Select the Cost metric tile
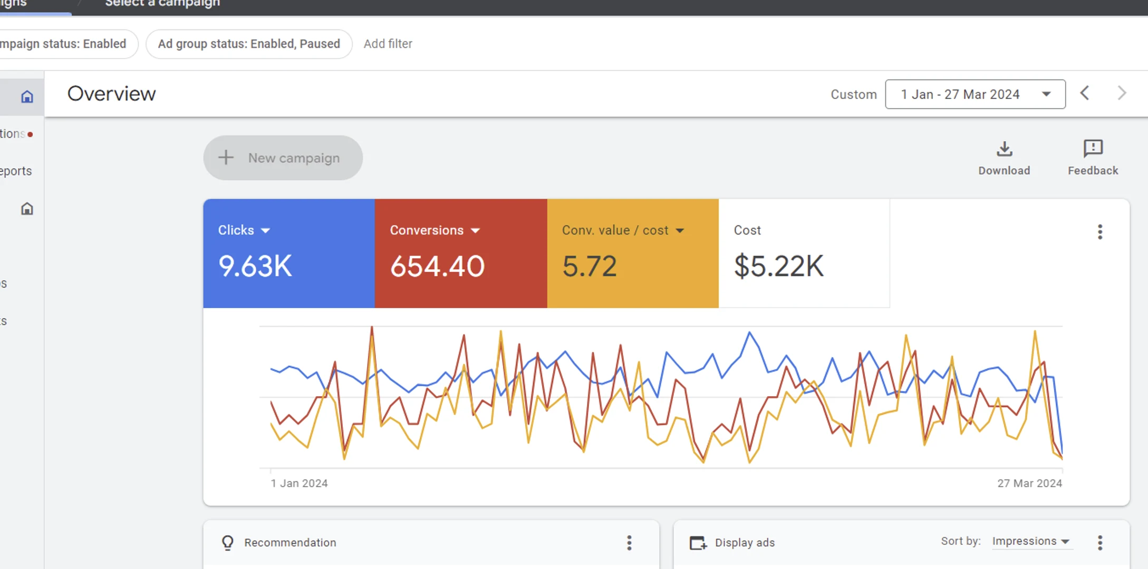The image size is (1148, 569). click(x=803, y=253)
